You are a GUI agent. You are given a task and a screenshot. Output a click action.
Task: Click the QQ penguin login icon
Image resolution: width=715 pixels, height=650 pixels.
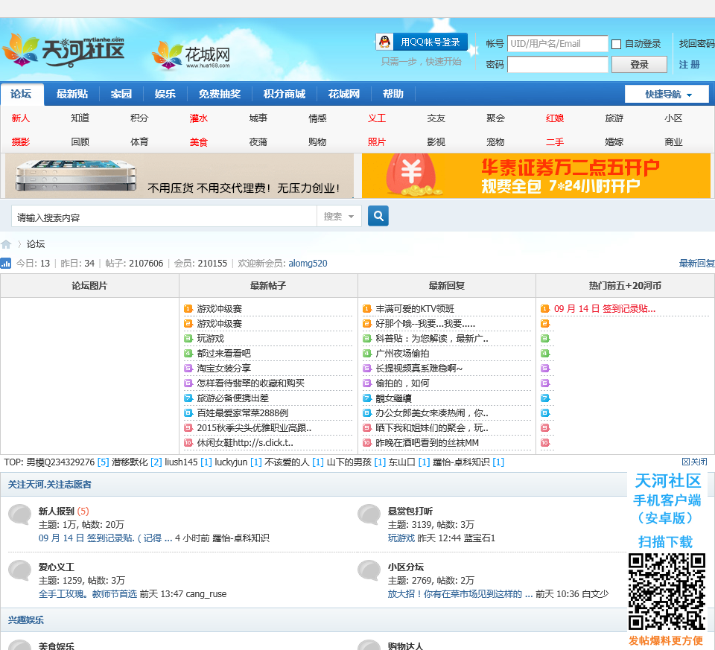pos(385,42)
